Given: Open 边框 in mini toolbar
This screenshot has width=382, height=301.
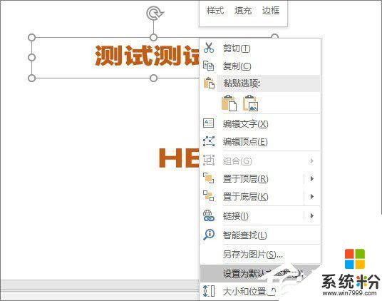Looking at the screenshot, I should (x=271, y=11).
